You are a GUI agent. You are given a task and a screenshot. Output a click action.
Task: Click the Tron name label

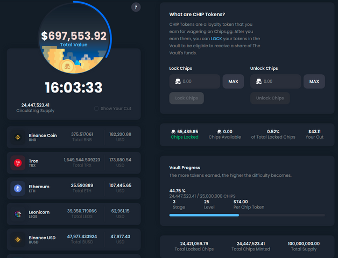pyautogui.click(x=33, y=161)
